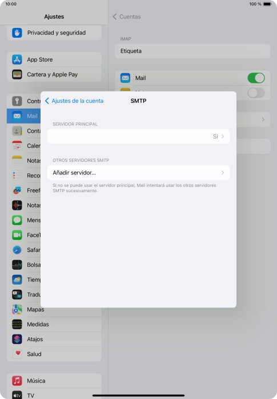Tap the Atajos shortcuts icon
This screenshot has width=277, height=399.
(x=17, y=339)
